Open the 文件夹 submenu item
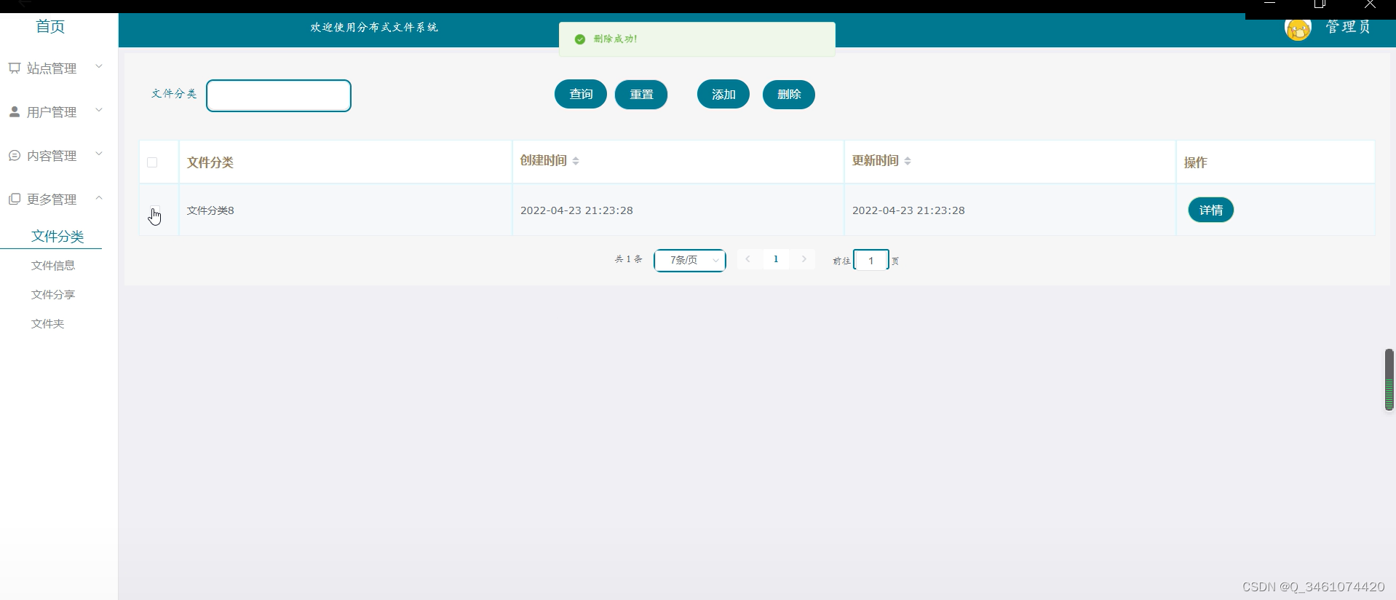 (48, 324)
